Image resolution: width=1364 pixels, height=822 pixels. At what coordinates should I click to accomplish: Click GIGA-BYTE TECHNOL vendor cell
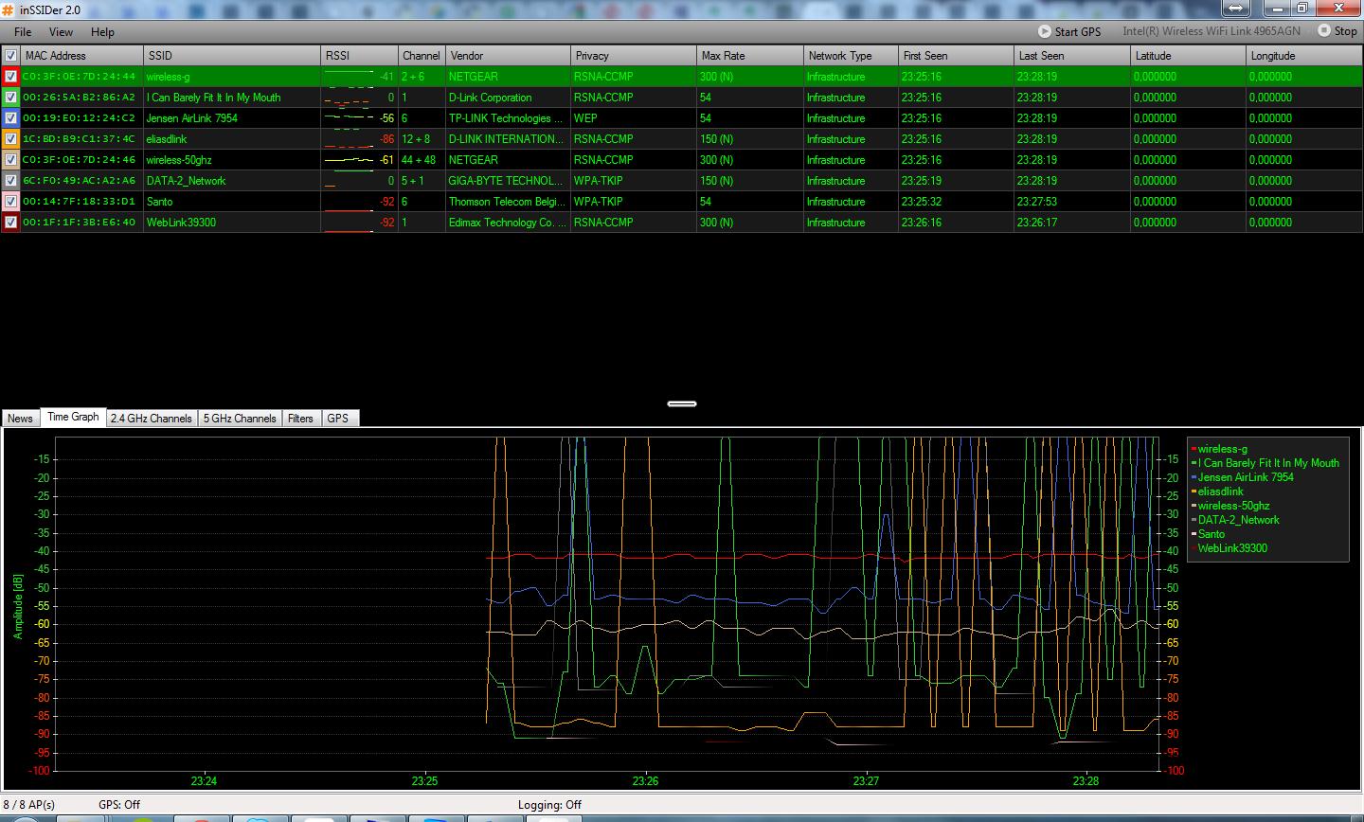coord(508,181)
